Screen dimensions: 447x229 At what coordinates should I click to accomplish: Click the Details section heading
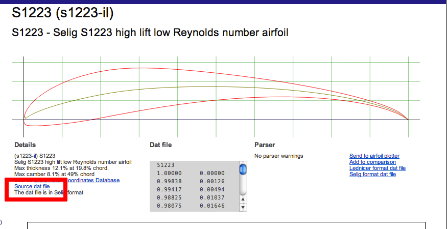[x=25, y=145]
